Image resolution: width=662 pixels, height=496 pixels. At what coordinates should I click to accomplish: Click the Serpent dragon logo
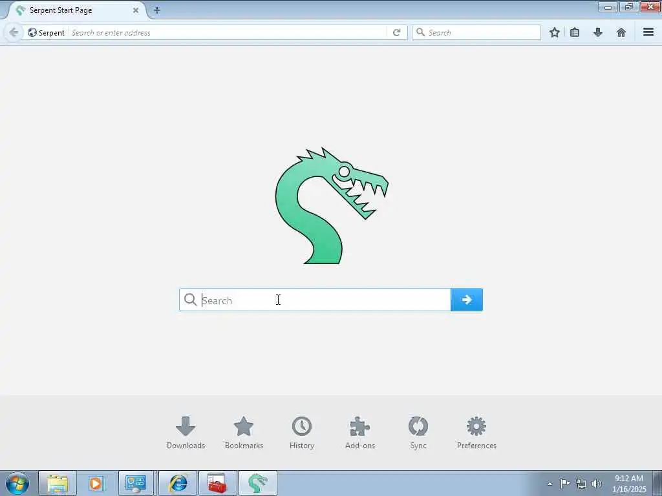tap(332, 206)
